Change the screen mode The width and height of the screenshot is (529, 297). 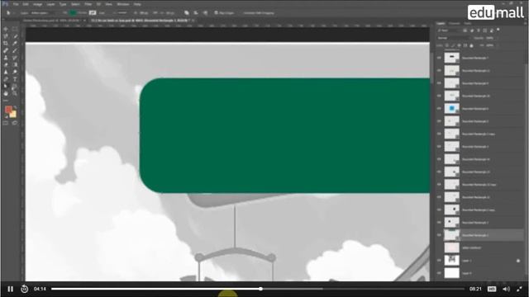click(15, 123)
